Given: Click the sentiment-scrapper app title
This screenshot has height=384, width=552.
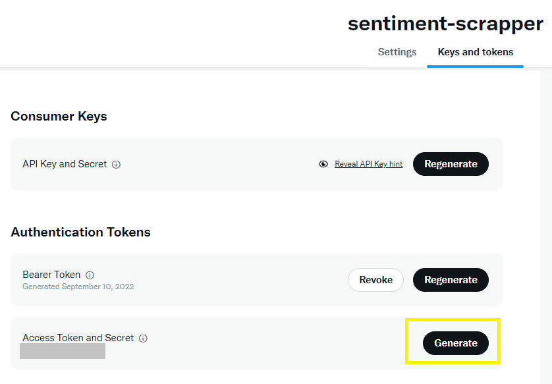Looking at the screenshot, I should (445, 24).
